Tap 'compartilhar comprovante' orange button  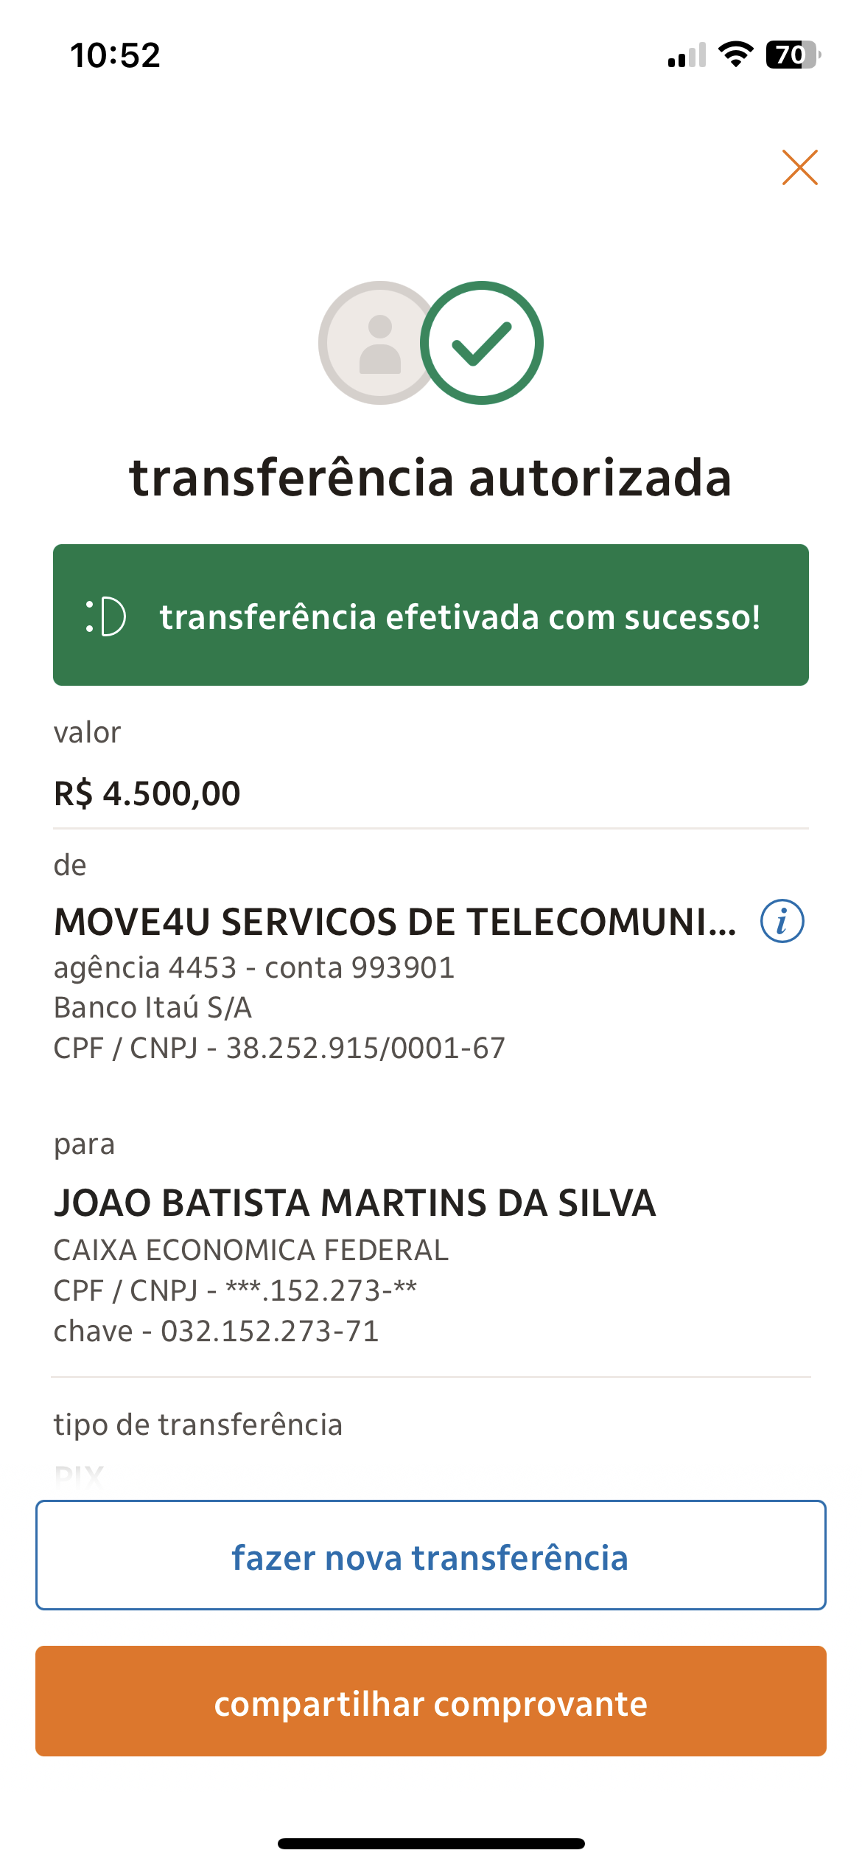click(x=431, y=1701)
